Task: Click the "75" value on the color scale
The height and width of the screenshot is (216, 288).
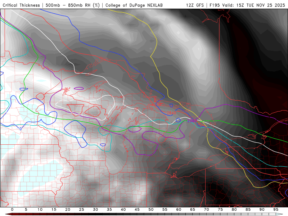Action: tap(220, 210)
